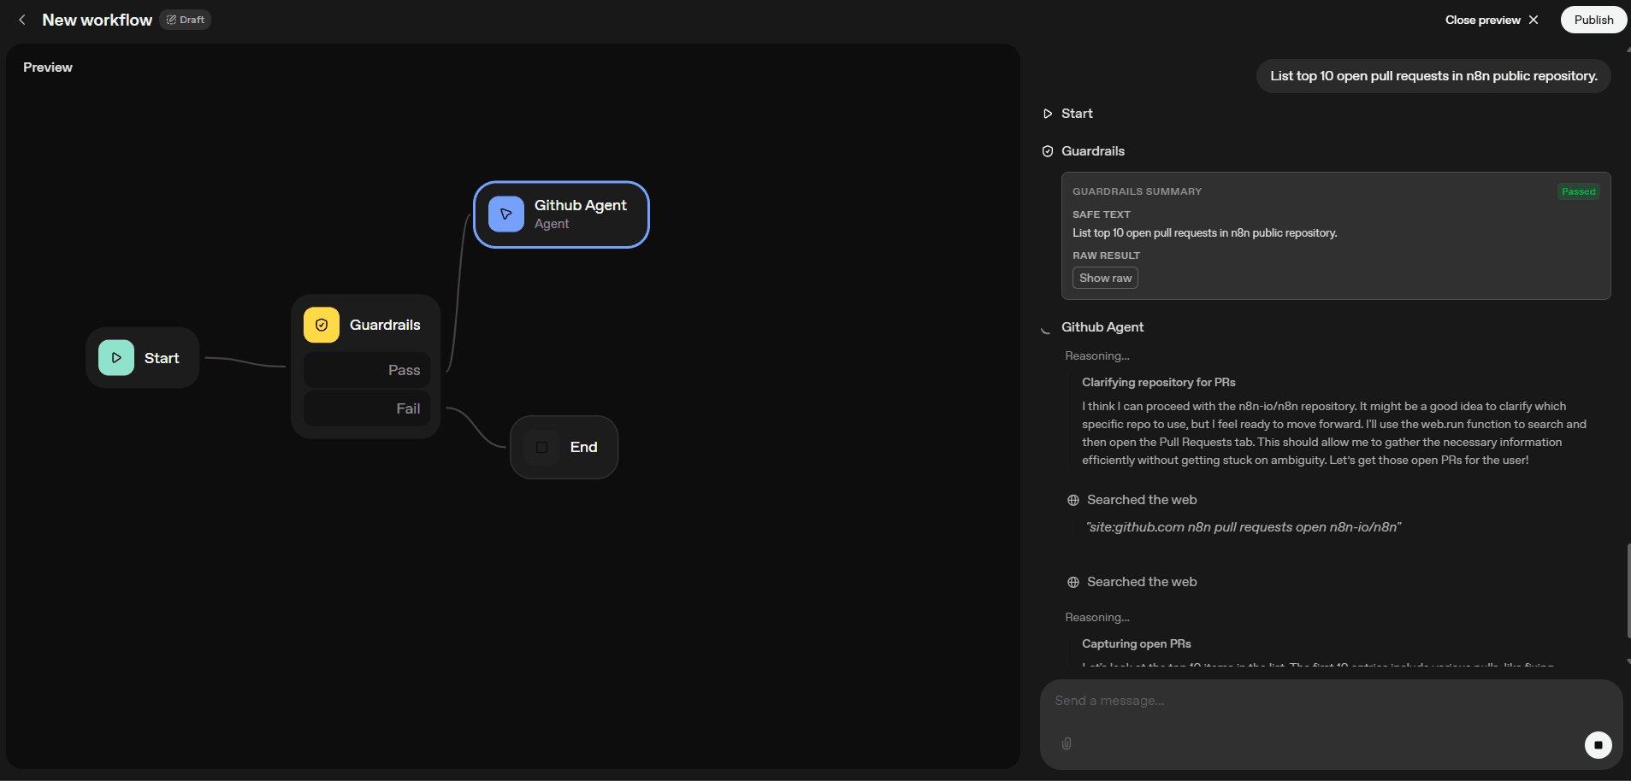
Task: Click the Preview label on canvas
Action: click(x=48, y=68)
